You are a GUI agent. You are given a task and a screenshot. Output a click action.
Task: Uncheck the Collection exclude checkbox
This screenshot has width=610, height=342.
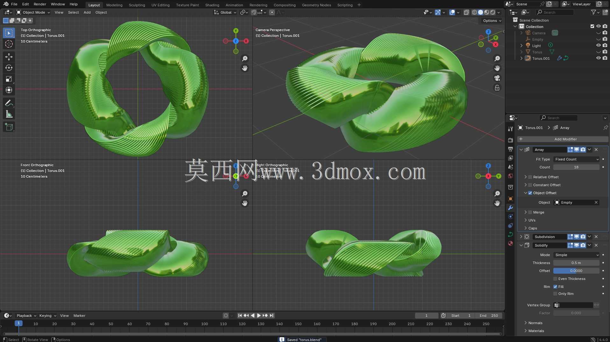click(x=592, y=26)
